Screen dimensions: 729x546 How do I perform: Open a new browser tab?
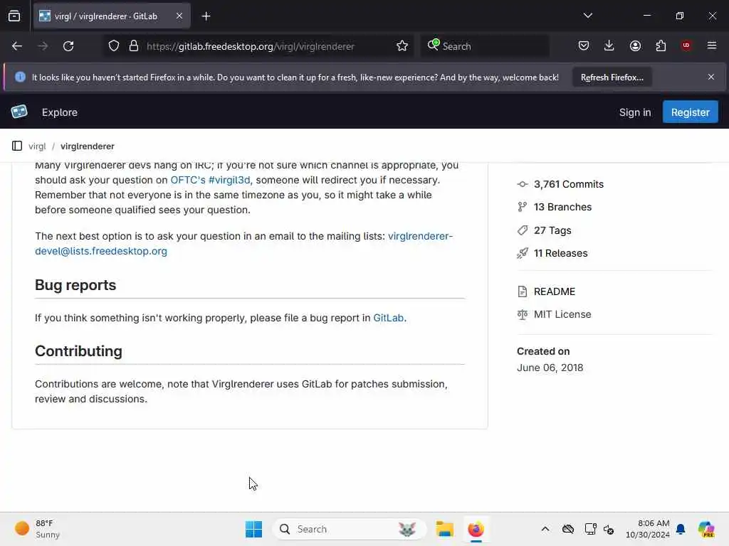pos(206,16)
